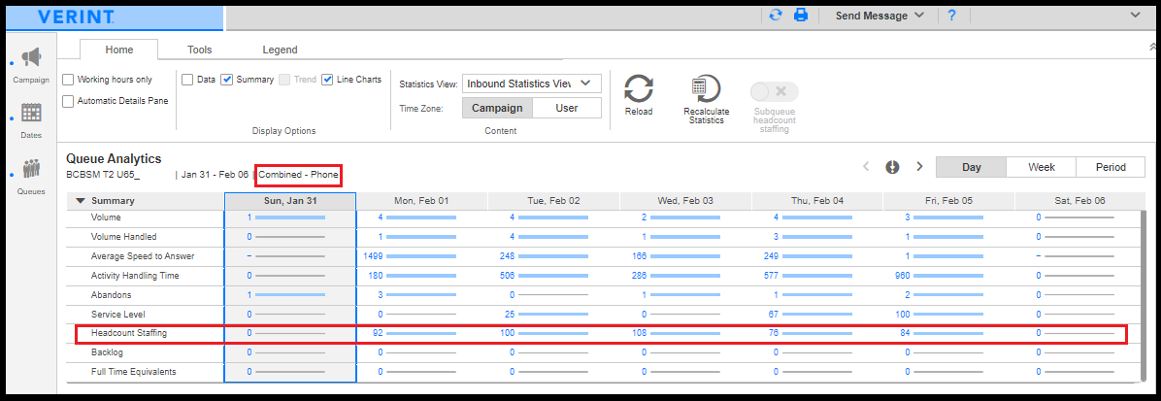Select the Wed, Feb 03 column header

tap(685, 201)
